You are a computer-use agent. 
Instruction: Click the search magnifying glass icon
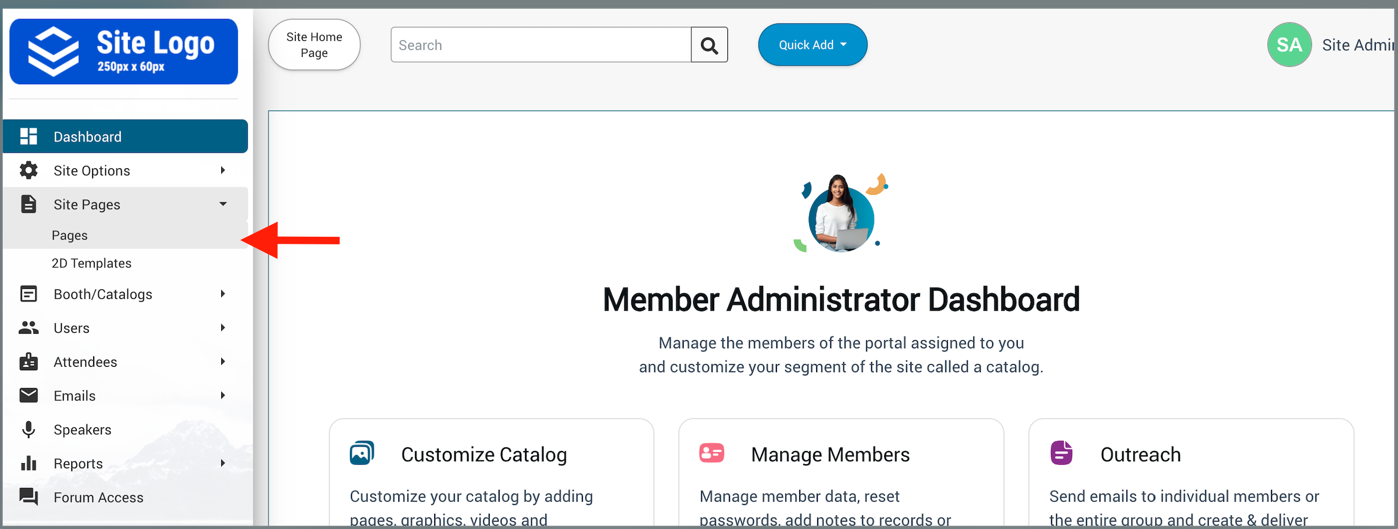tap(709, 45)
